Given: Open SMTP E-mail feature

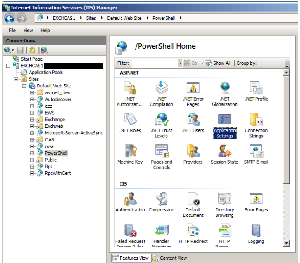Looking at the screenshot, I should [x=256, y=154].
